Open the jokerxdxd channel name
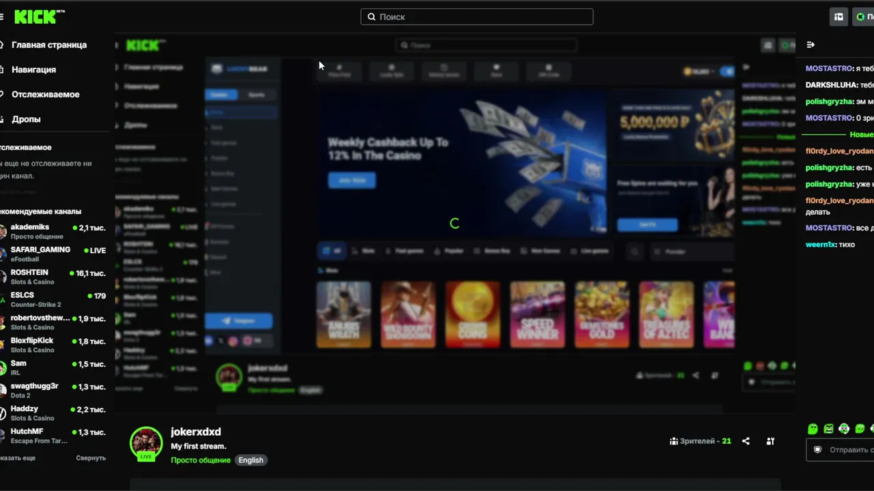 pyautogui.click(x=196, y=432)
